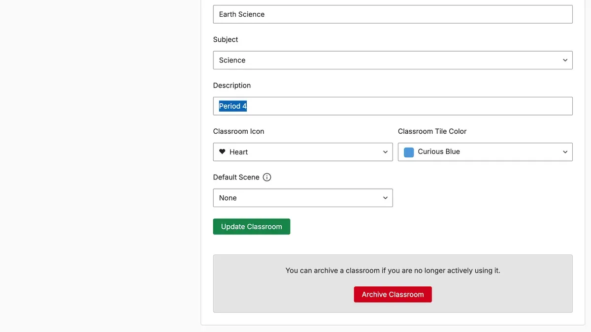
Task: Click the Subject label
Action: (226, 39)
